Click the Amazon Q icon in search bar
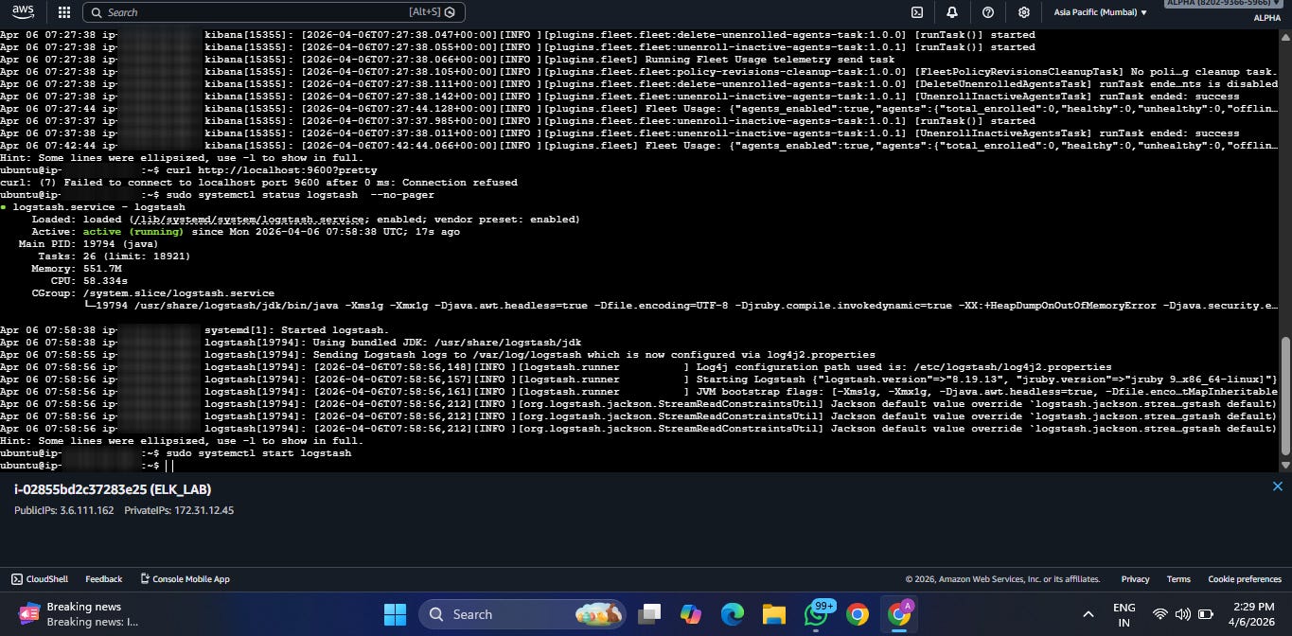Viewport: 1292px width, 636px height. [x=449, y=12]
